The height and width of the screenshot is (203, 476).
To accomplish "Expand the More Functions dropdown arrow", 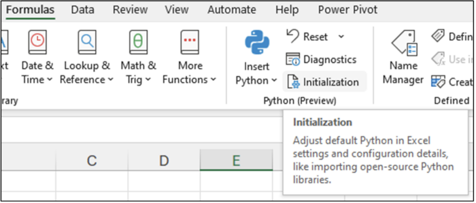I will coord(213,80).
